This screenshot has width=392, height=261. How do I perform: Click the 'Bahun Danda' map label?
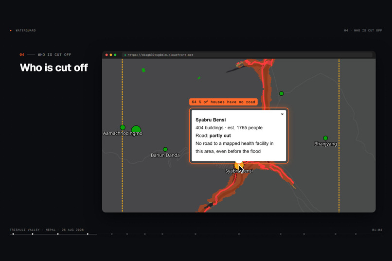tap(165, 155)
